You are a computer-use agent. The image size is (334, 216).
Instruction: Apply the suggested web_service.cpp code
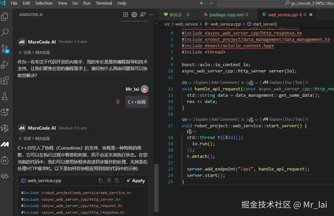(x=135, y=180)
